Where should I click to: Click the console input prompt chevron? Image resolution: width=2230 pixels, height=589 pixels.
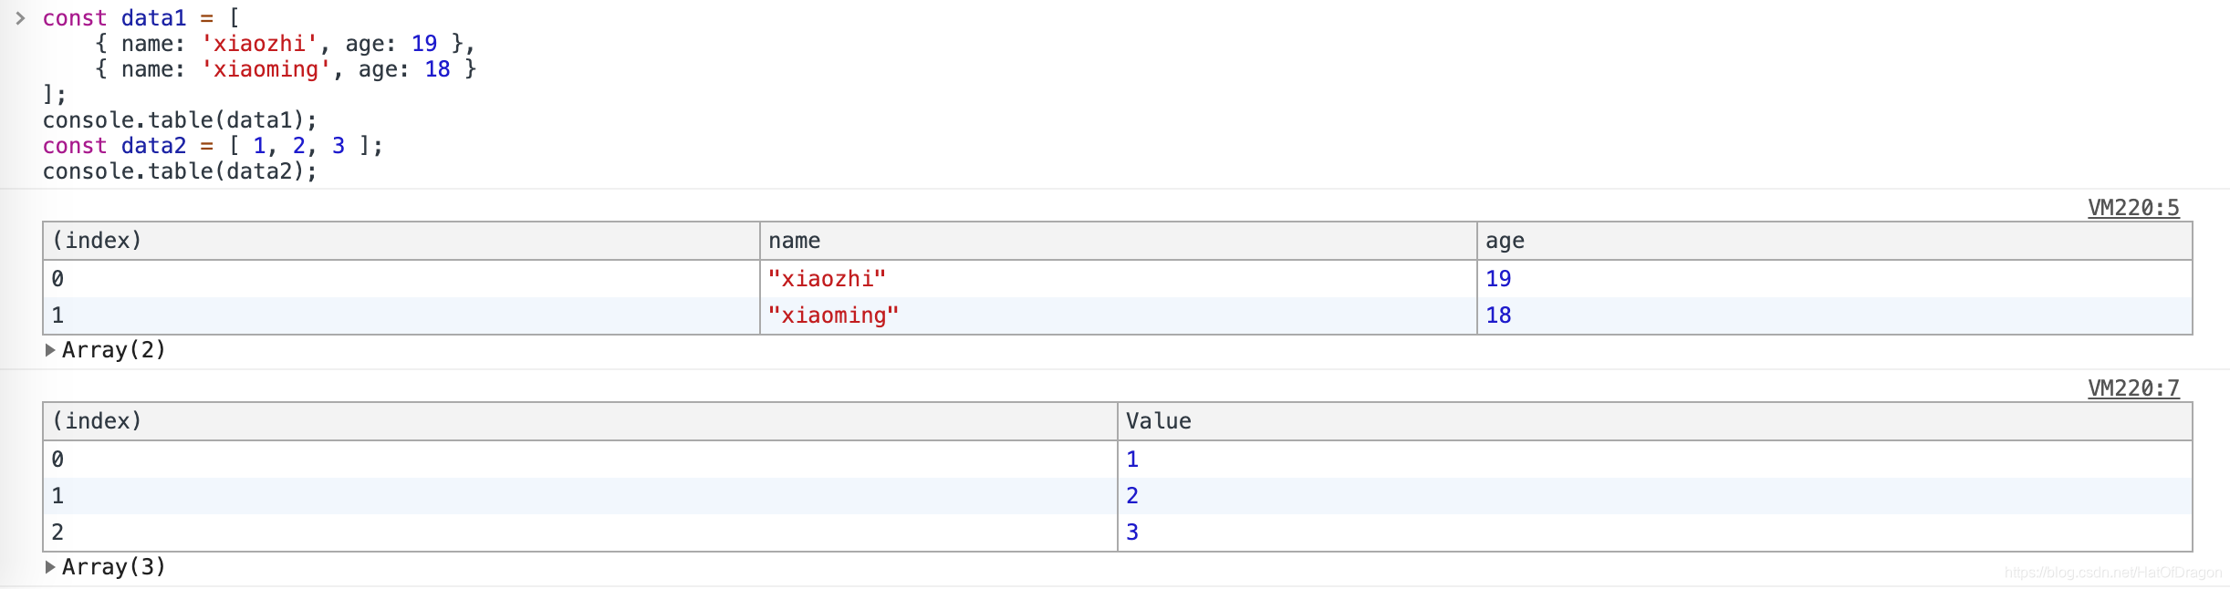[20, 18]
